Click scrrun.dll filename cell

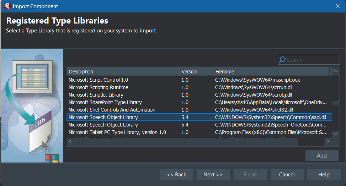pyautogui.click(x=254, y=87)
